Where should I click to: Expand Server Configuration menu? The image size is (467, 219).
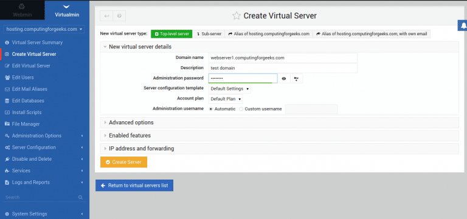pyautogui.click(x=44, y=147)
